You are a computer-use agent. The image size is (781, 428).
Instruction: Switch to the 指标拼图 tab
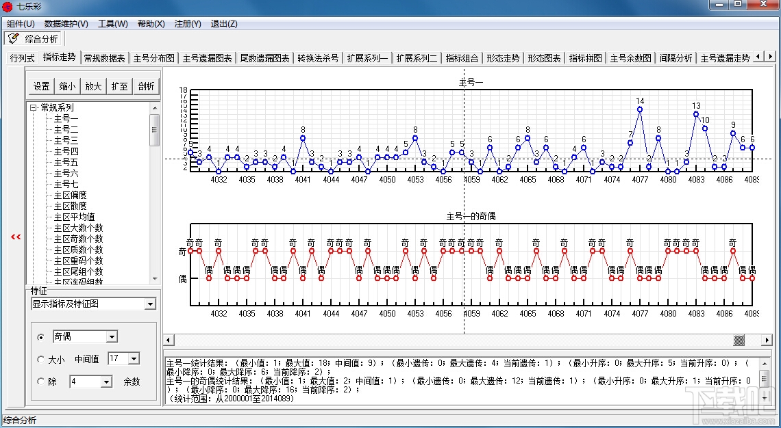(x=586, y=58)
